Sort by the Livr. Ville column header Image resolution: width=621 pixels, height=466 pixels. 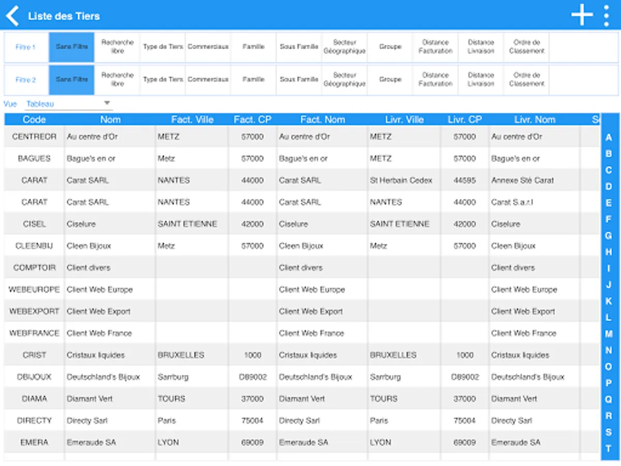[x=405, y=120]
